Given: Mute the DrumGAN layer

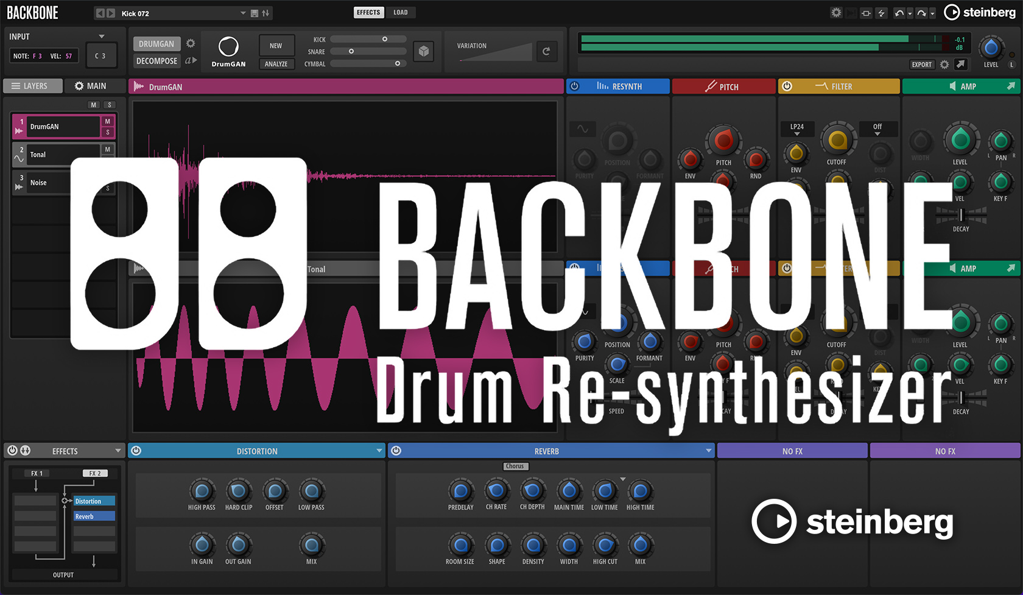Looking at the screenshot, I should (x=108, y=121).
